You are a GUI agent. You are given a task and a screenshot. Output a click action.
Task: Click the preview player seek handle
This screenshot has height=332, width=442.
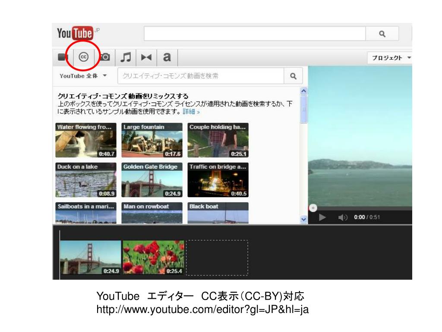click(313, 208)
